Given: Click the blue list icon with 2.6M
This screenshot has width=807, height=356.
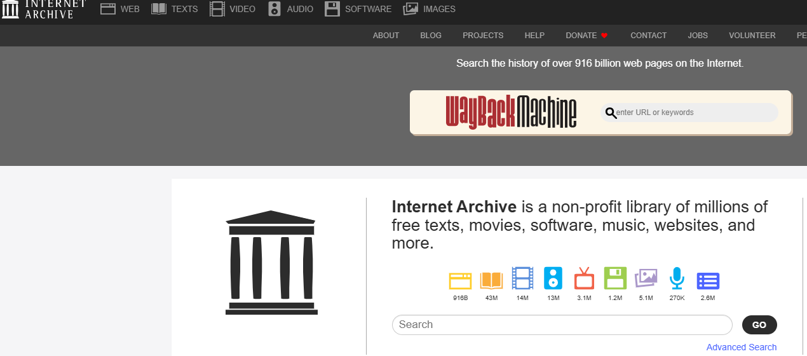Looking at the screenshot, I should tap(708, 281).
